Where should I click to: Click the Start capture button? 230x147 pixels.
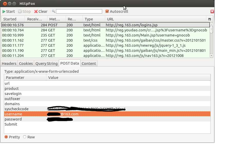pyautogui.click(x=9, y=11)
